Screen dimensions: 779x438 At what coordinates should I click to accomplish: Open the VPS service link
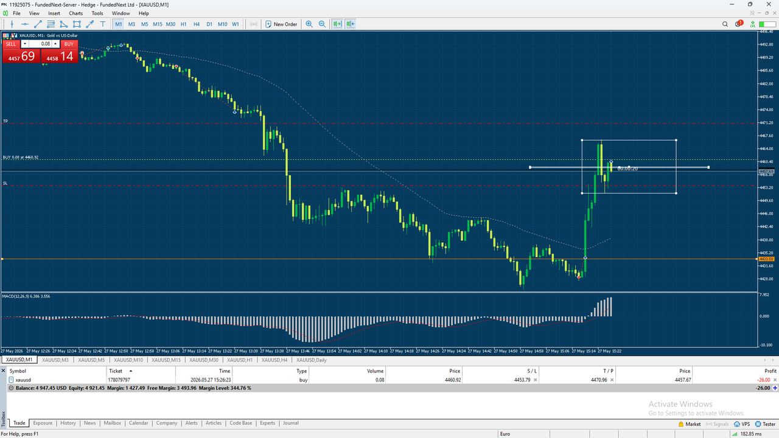[x=742, y=423]
